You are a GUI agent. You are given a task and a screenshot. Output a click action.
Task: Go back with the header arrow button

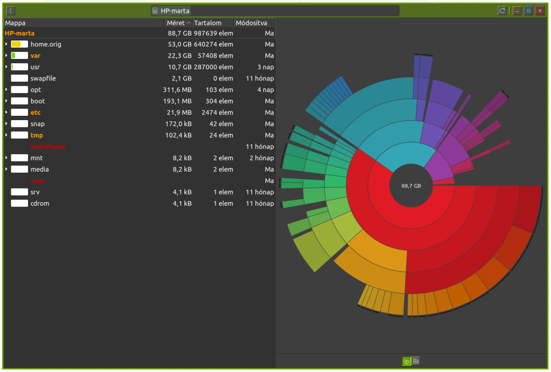(11, 11)
